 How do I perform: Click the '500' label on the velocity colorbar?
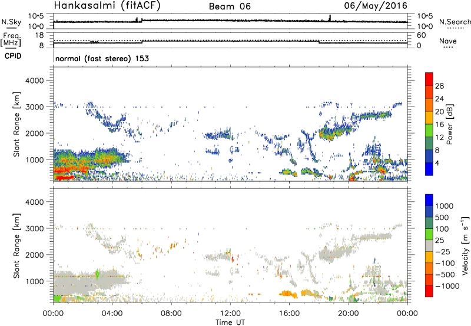(442, 218)
